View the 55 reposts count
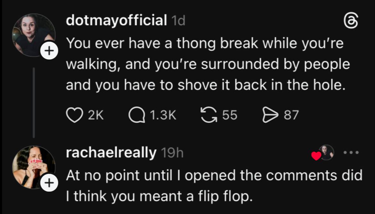375x214 pixels. click(x=230, y=115)
